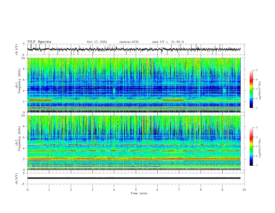The image size is (275, 213).
Task: Click the "ch.1(V)" waveform axis label
Action: 17,49
